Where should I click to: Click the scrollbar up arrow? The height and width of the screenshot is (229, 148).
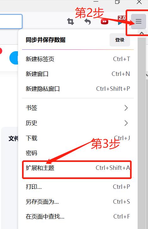tap(142, 34)
